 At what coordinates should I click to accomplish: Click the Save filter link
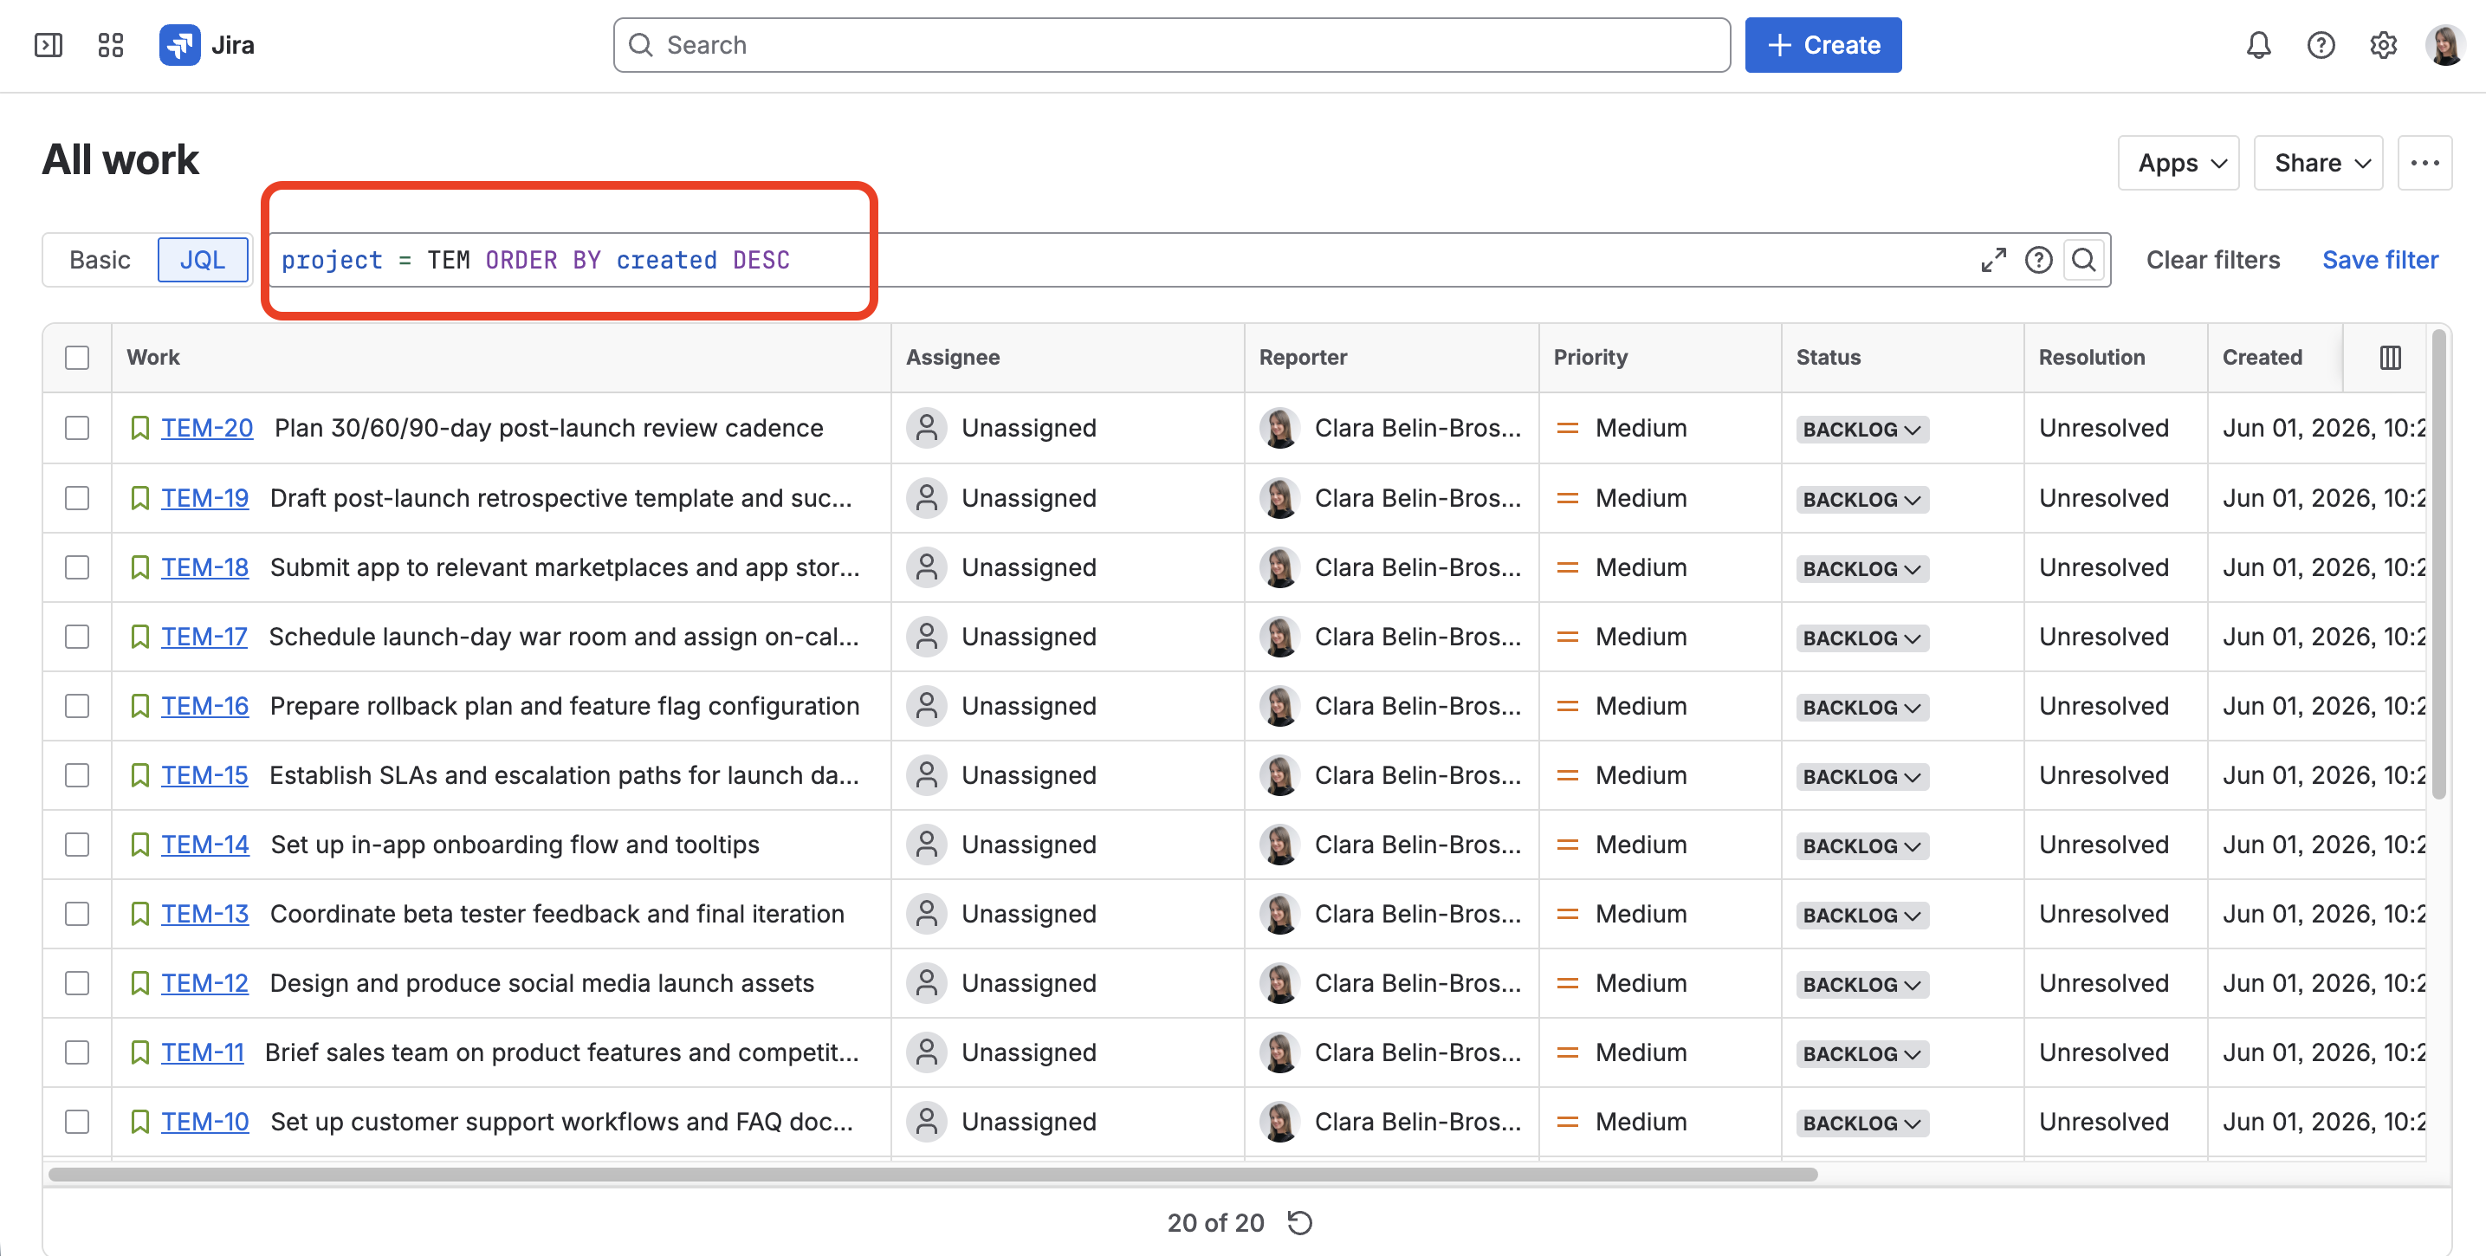2379,260
